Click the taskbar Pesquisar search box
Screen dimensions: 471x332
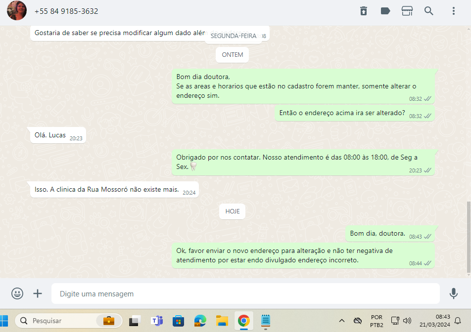point(68,321)
